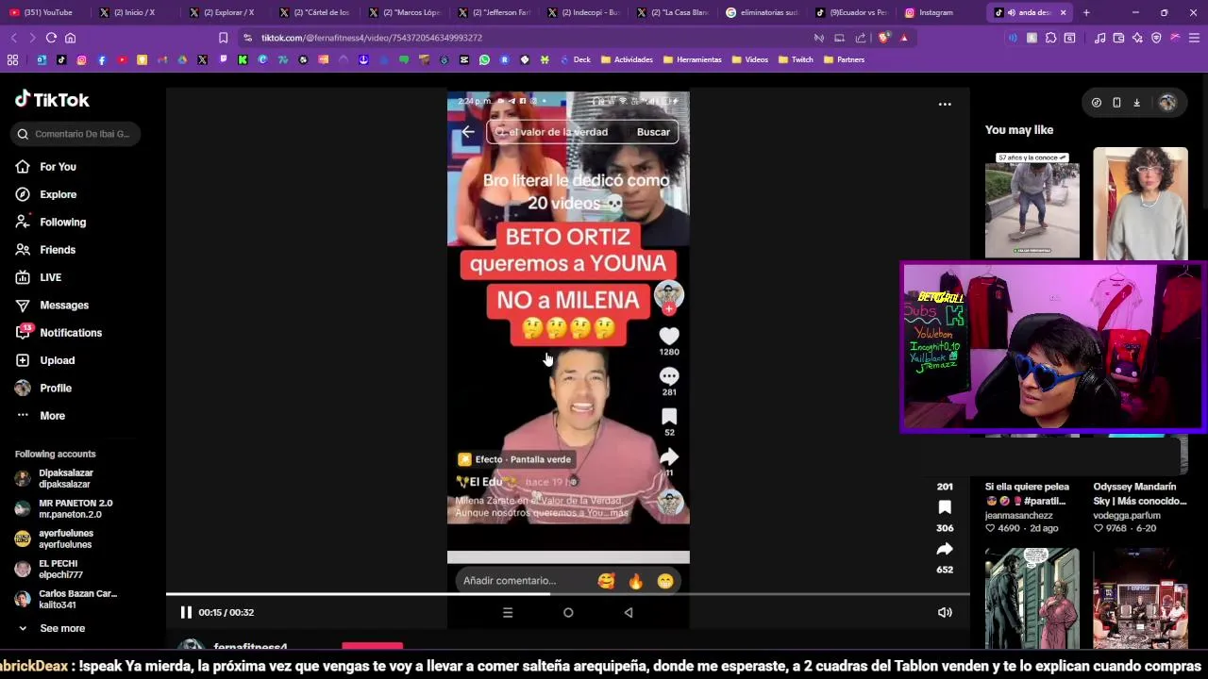Click the Upload icon in sidebar
The image size is (1208, 679).
coord(23,360)
